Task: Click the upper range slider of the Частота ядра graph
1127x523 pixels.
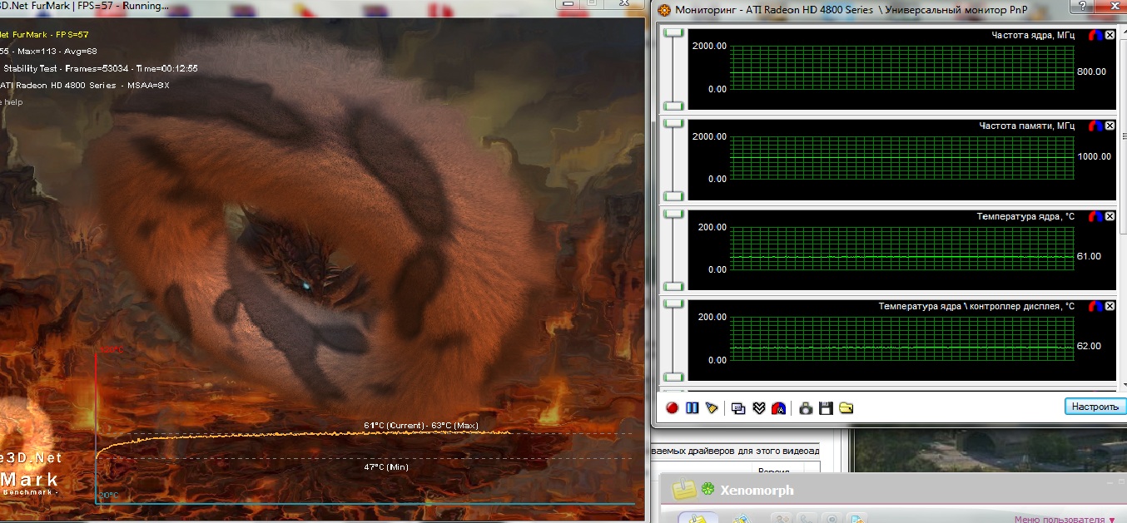Action: [673, 32]
